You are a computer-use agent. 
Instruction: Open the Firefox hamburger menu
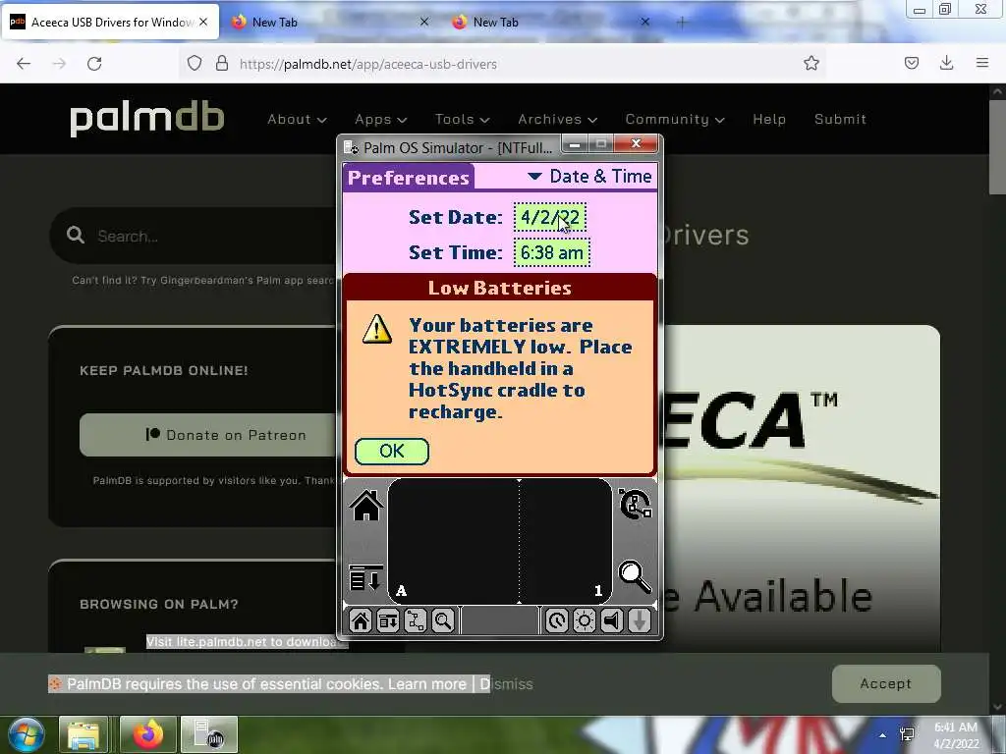point(982,63)
